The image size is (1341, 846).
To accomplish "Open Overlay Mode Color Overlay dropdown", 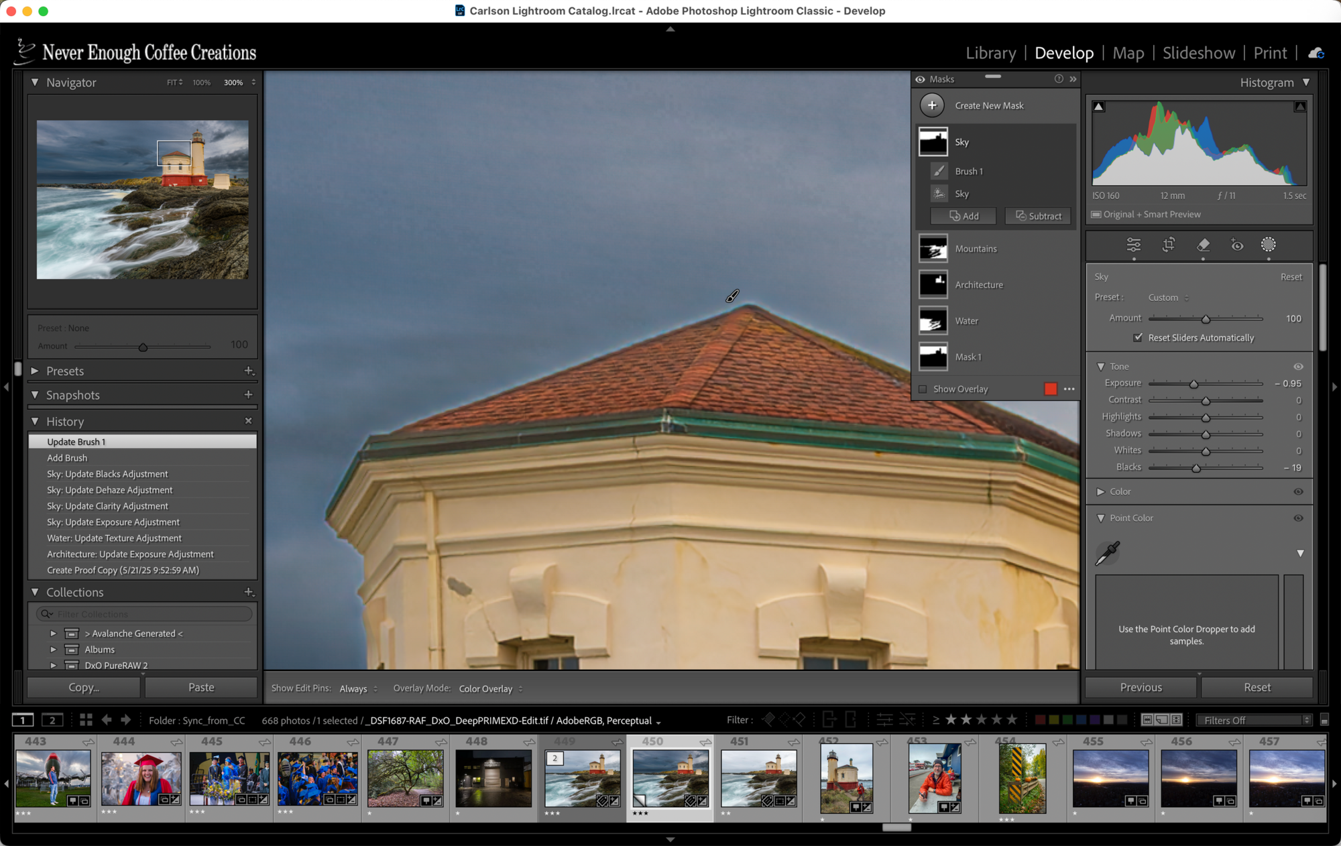I will tap(491, 688).
